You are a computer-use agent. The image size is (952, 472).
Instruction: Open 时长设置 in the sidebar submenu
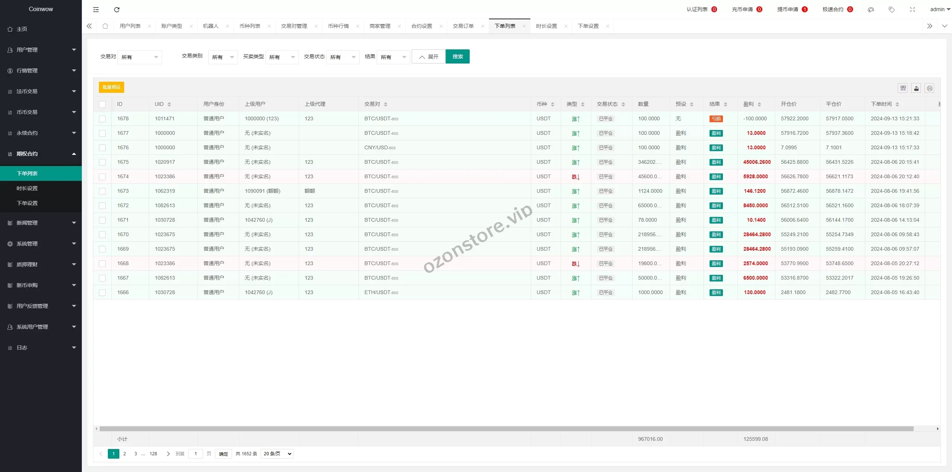coord(27,188)
